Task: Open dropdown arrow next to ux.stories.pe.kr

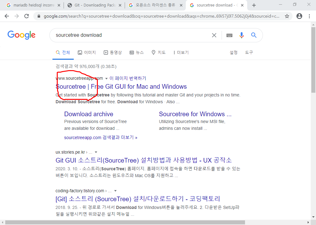Action: (96, 152)
